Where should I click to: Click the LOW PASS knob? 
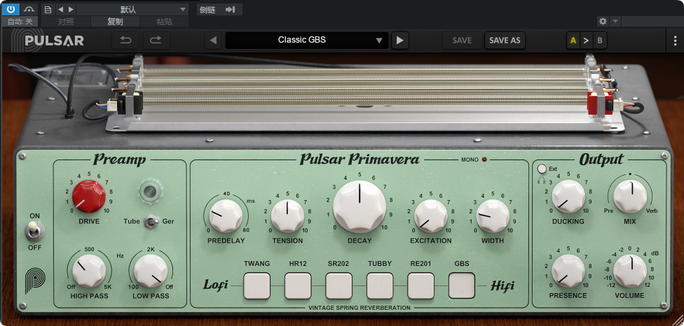click(151, 271)
